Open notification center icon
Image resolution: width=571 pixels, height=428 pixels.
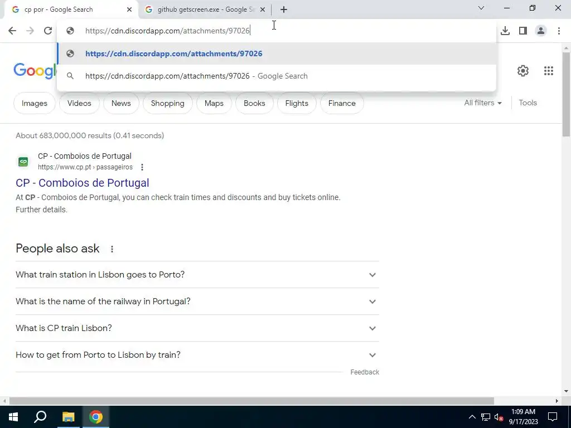(x=553, y=417)
